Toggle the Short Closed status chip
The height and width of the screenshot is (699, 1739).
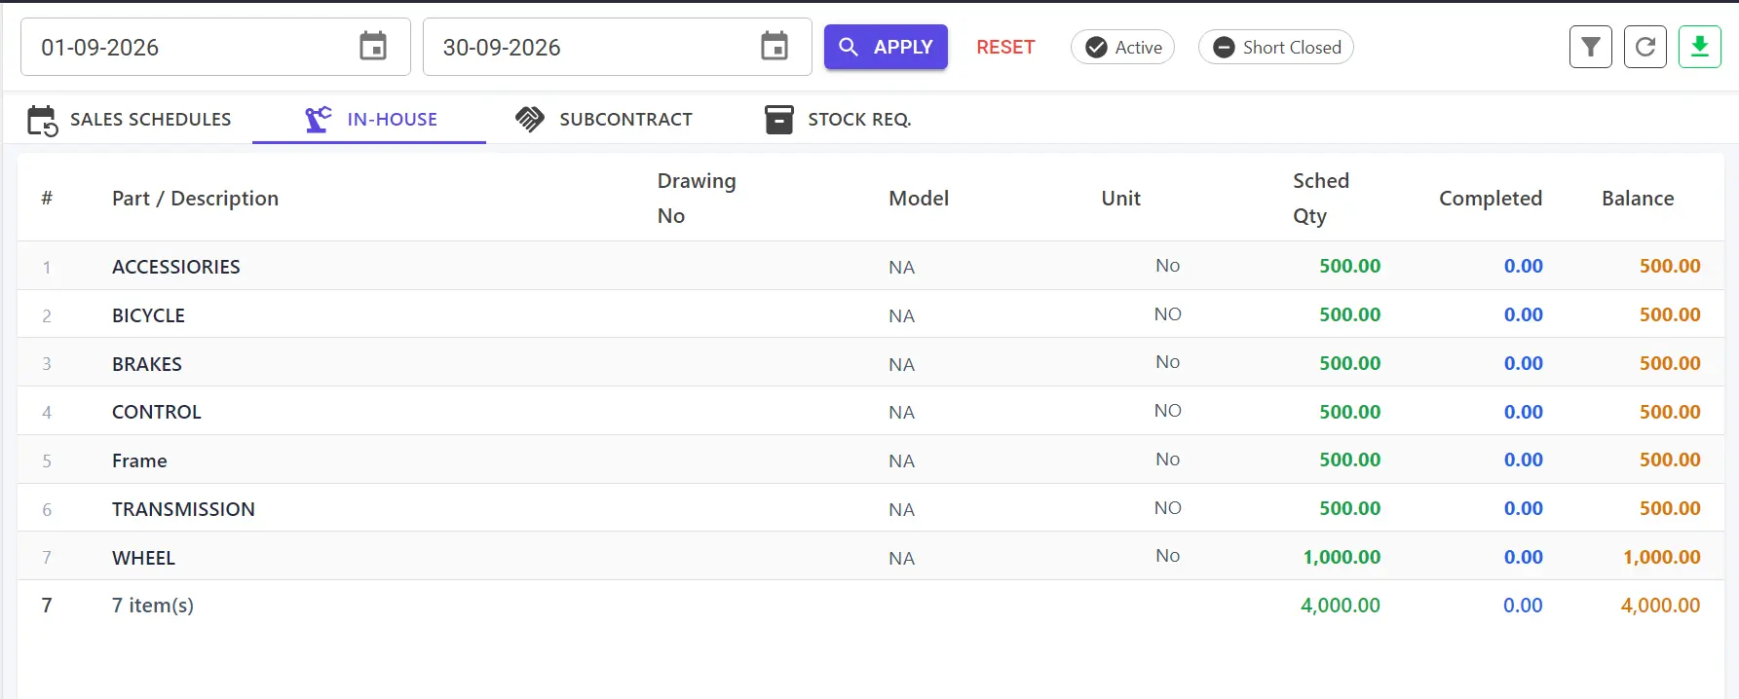click(1276, 47)
